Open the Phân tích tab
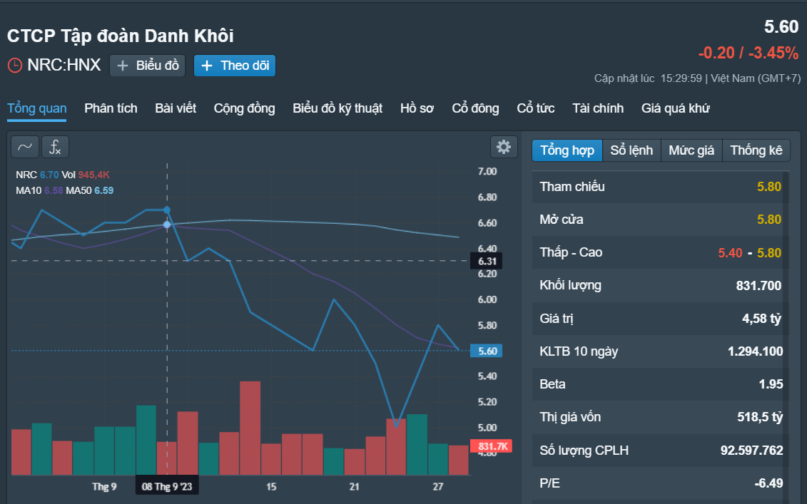807x504 pixels. (111, 108)
